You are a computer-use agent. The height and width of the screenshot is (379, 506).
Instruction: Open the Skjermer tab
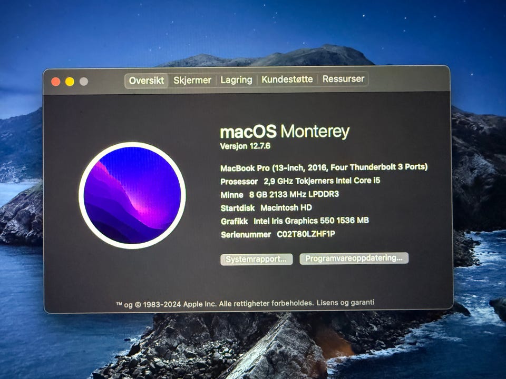coord(192,80)
